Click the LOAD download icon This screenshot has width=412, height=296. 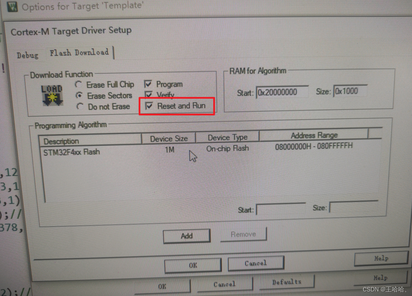pos(52,95)
